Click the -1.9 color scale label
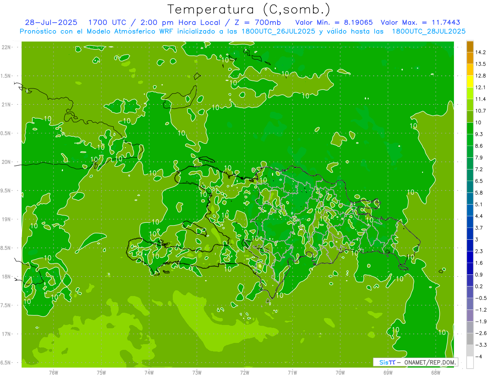Viewport: 489px width, 378px height. [481, 321]
